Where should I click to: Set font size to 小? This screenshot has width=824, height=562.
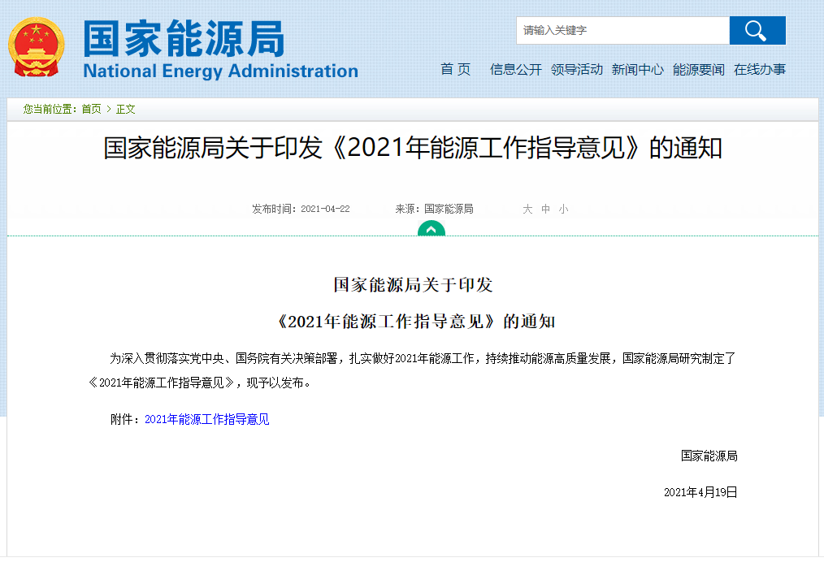563,209
